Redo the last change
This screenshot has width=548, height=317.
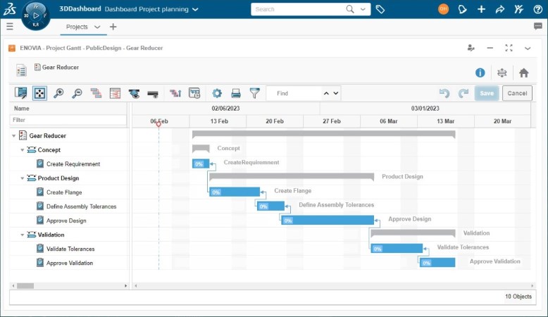463,93
